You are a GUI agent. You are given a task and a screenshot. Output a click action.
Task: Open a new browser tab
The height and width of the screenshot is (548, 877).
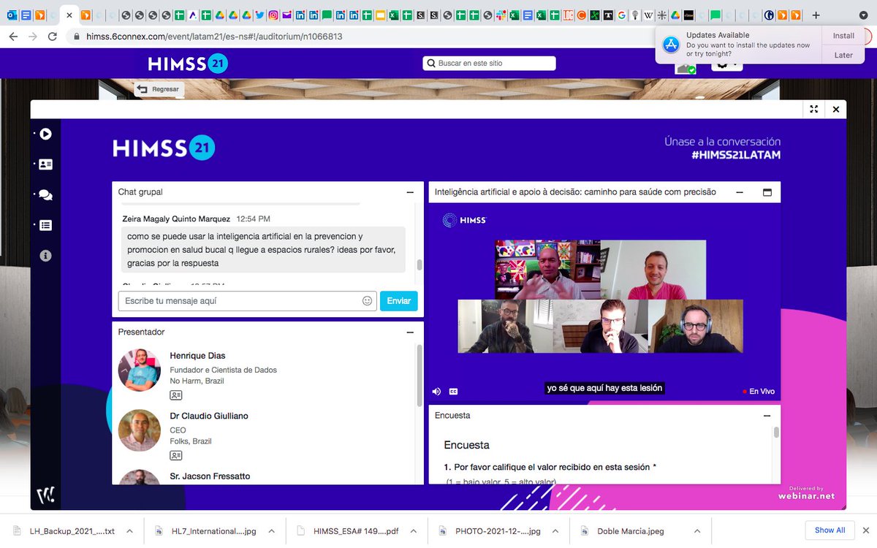(x=816, y=15)
